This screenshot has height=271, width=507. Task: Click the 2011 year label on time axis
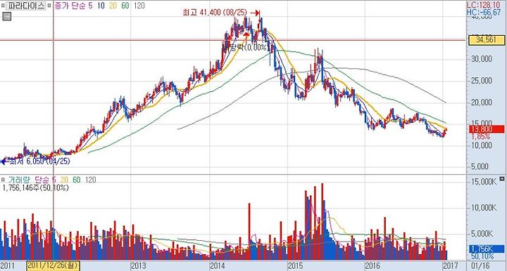click(x=8, y=266)
